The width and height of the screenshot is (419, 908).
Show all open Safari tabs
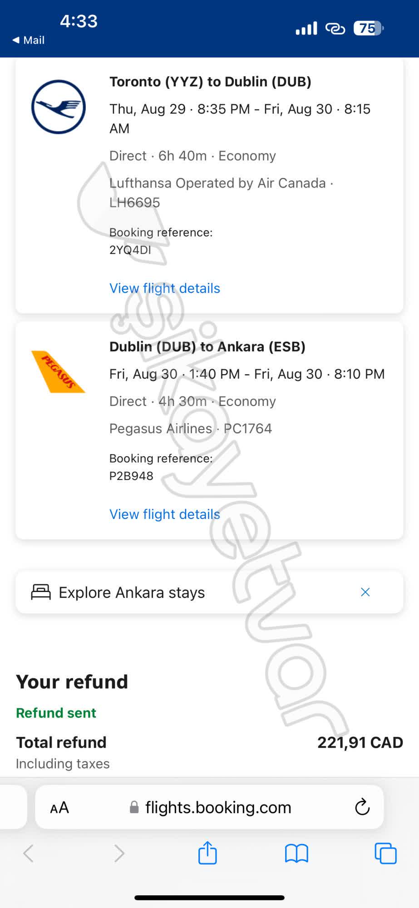click(x=385, y=854)
